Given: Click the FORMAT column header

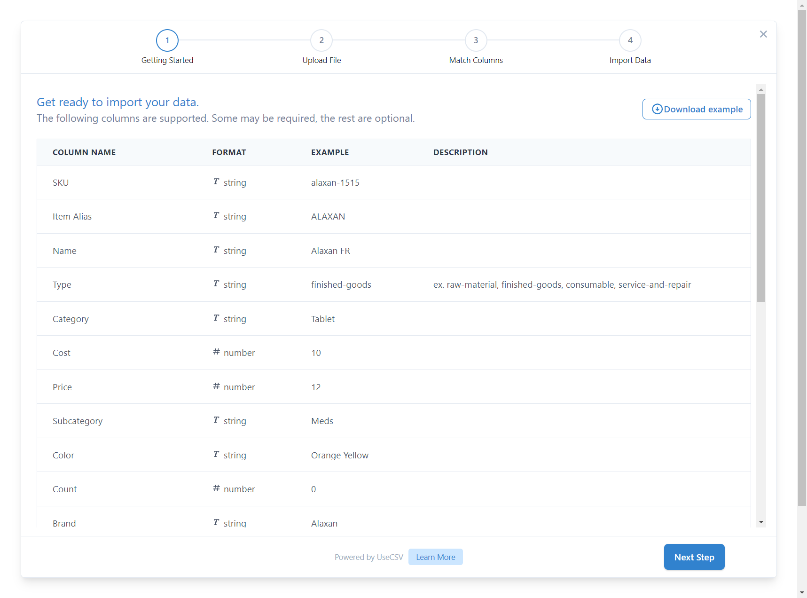Looking at the screenshot, I should coord(229,152).
